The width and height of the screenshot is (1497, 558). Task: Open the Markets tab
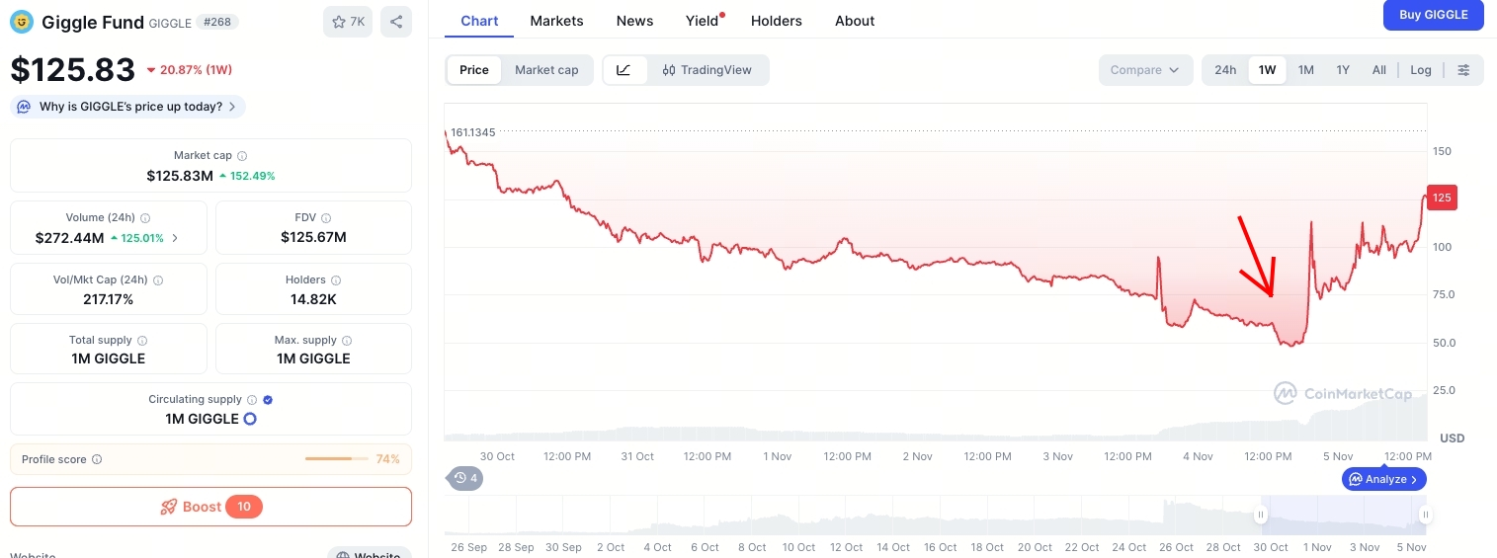click(x=556, y=21)
